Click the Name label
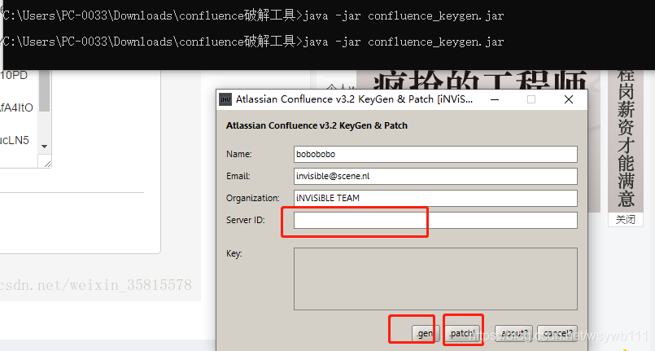This screenshot has width=655, height=351. tap(239, 154)
